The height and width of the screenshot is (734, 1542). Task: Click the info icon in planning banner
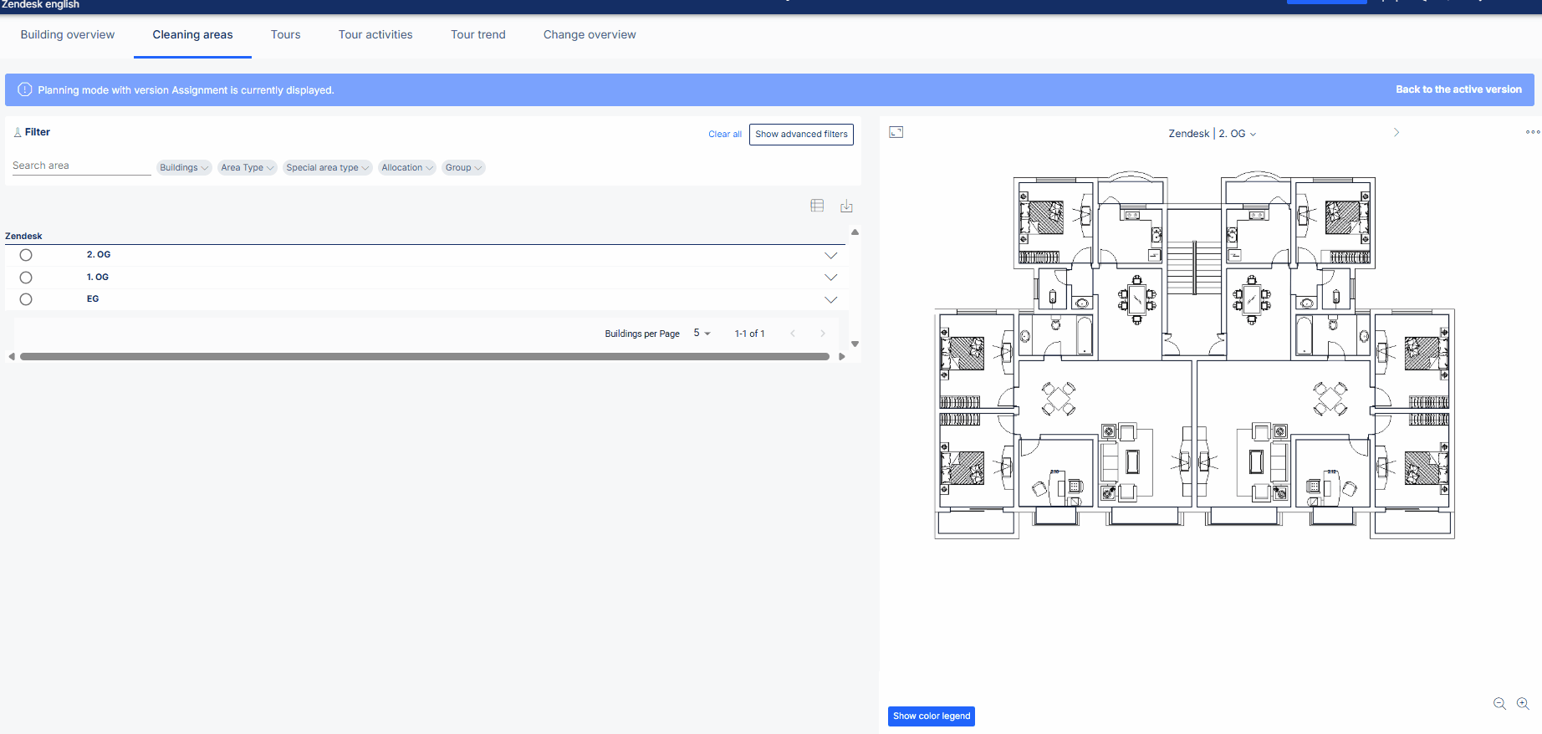click(25, 89)
